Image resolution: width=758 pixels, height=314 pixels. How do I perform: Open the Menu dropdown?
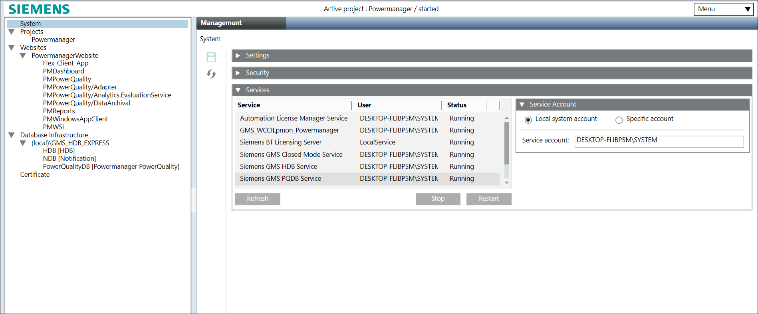pyautogui.click(x=723, y=9)
